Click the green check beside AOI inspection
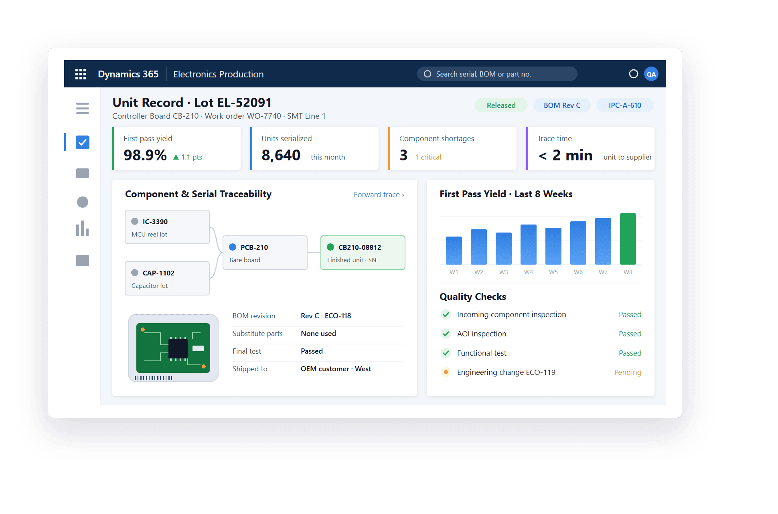Viewport: 778px width, 514px height. 446,334
